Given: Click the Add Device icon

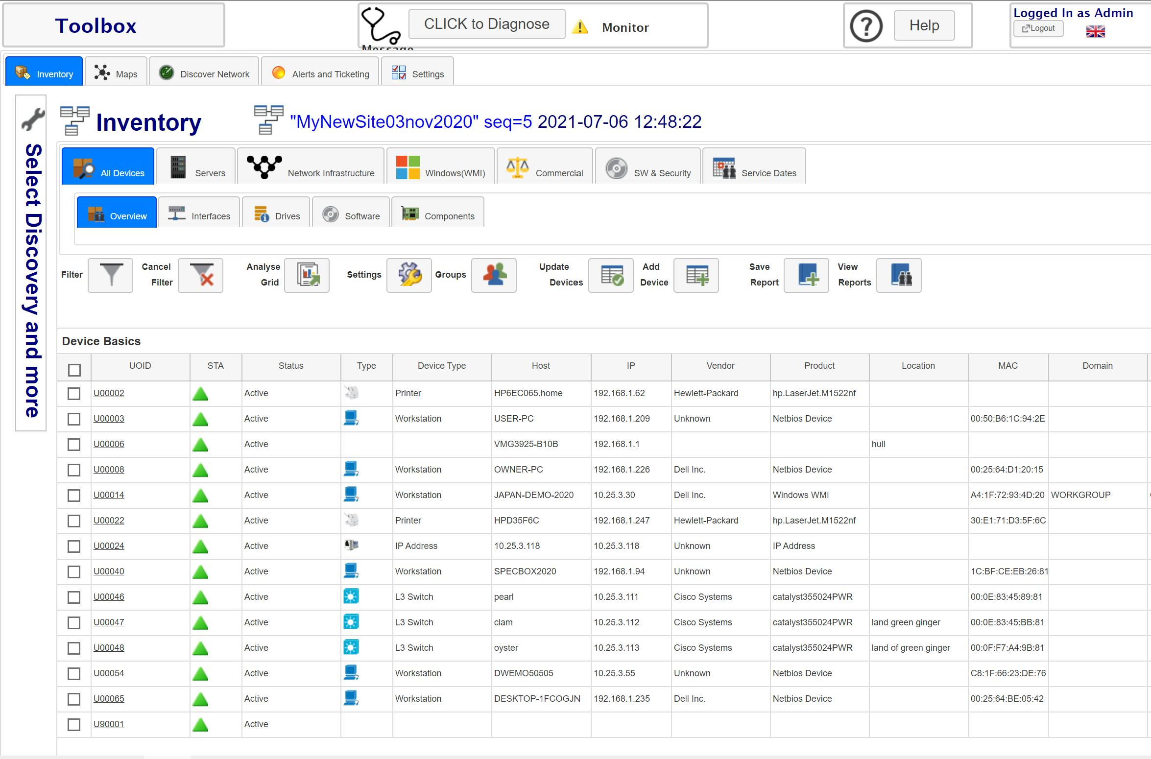Looking at the screenshot, I should tap(696, 275).
